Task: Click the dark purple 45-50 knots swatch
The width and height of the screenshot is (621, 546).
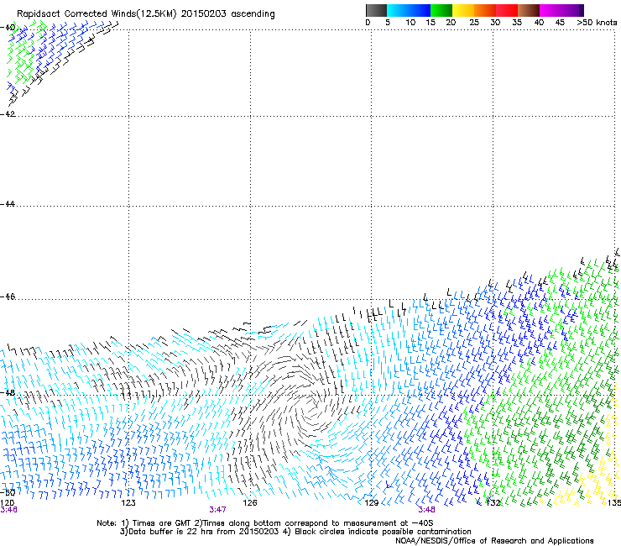Action: [572, 10]
